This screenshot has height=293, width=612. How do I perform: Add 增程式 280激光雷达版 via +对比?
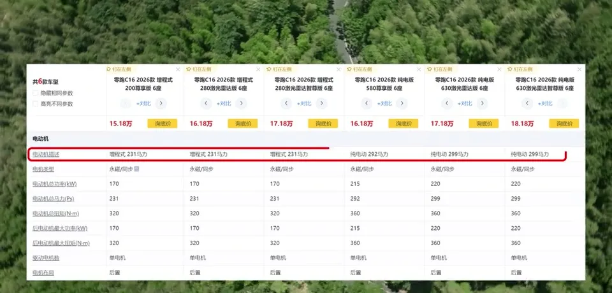coord(224,104)
